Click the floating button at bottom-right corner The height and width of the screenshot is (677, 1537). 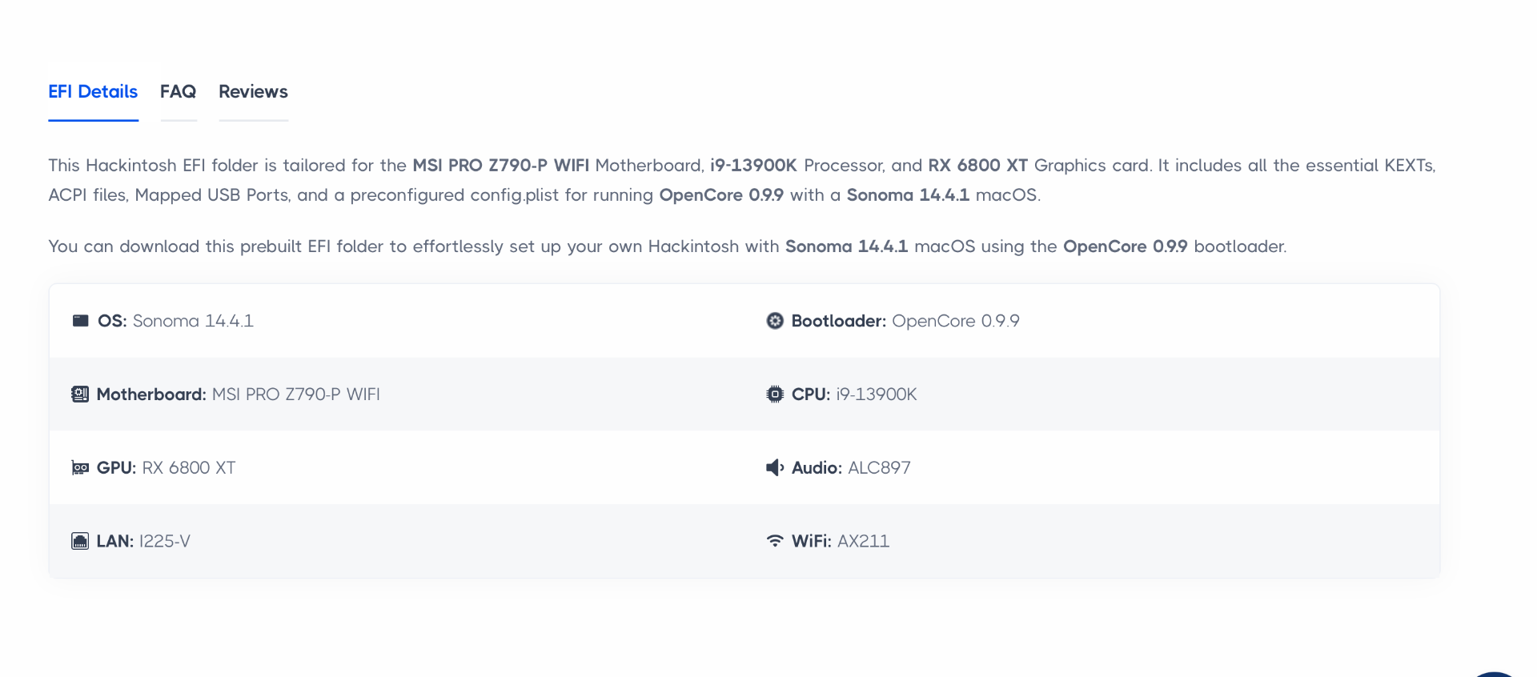pyautogui.click(x=1494, y=673)
